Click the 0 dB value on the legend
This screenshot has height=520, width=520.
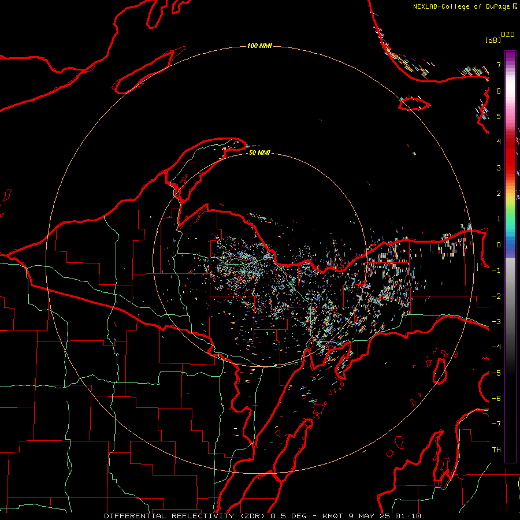click(499, 245)
